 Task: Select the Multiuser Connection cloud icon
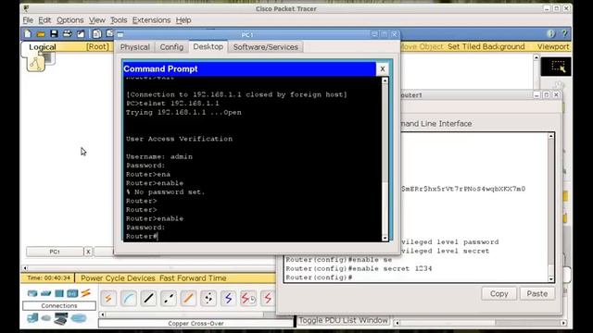(x=79, y=318)
